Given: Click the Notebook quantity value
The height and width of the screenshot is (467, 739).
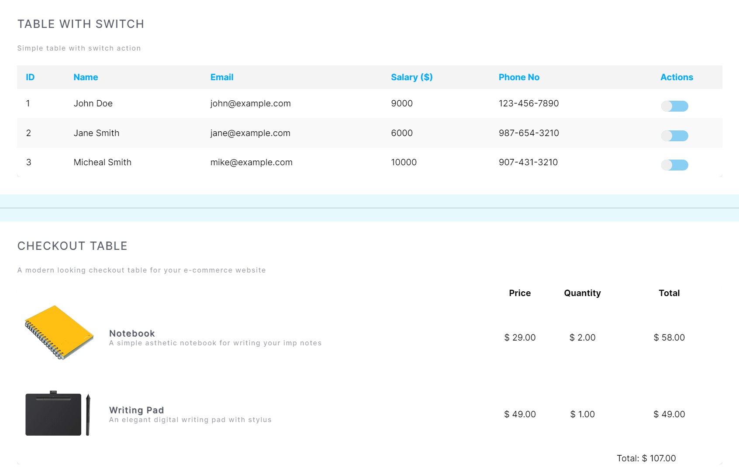Looking at the screenshot, I should point(582,337).
